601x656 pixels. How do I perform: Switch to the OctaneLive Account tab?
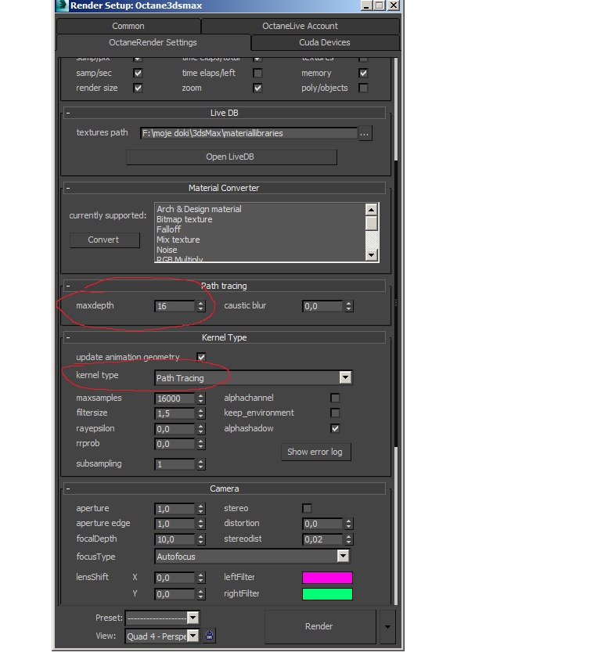point(300,26)
